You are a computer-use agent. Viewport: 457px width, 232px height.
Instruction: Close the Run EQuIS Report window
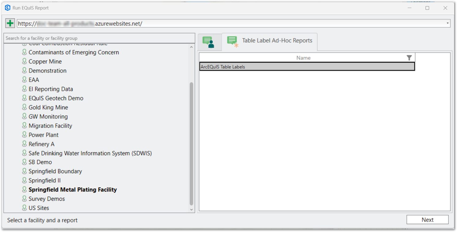(x=445, y=8)
